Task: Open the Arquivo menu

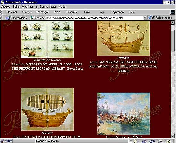Action: click(6, 7)
